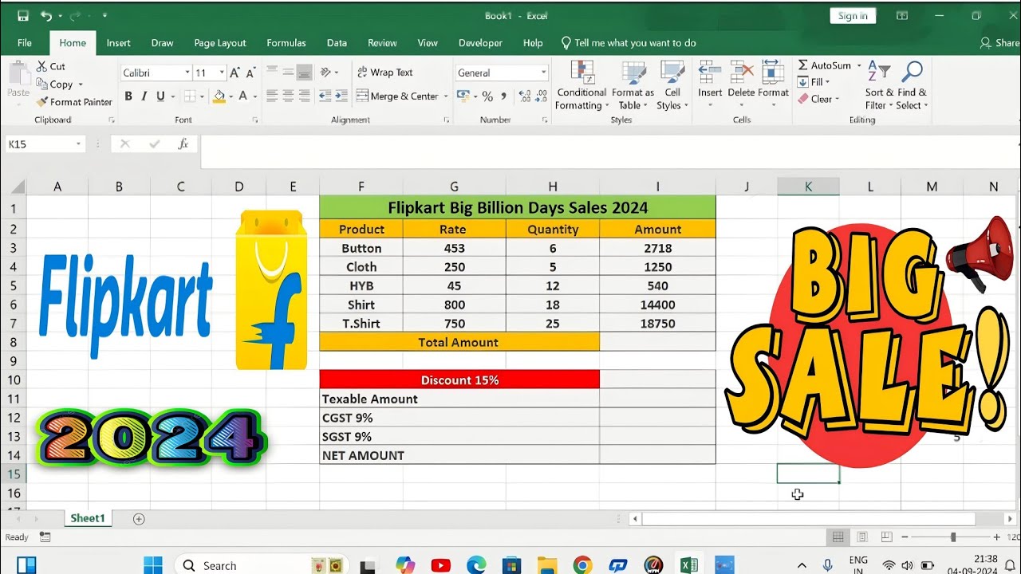Click the Total Amount cell

[459, 342]
